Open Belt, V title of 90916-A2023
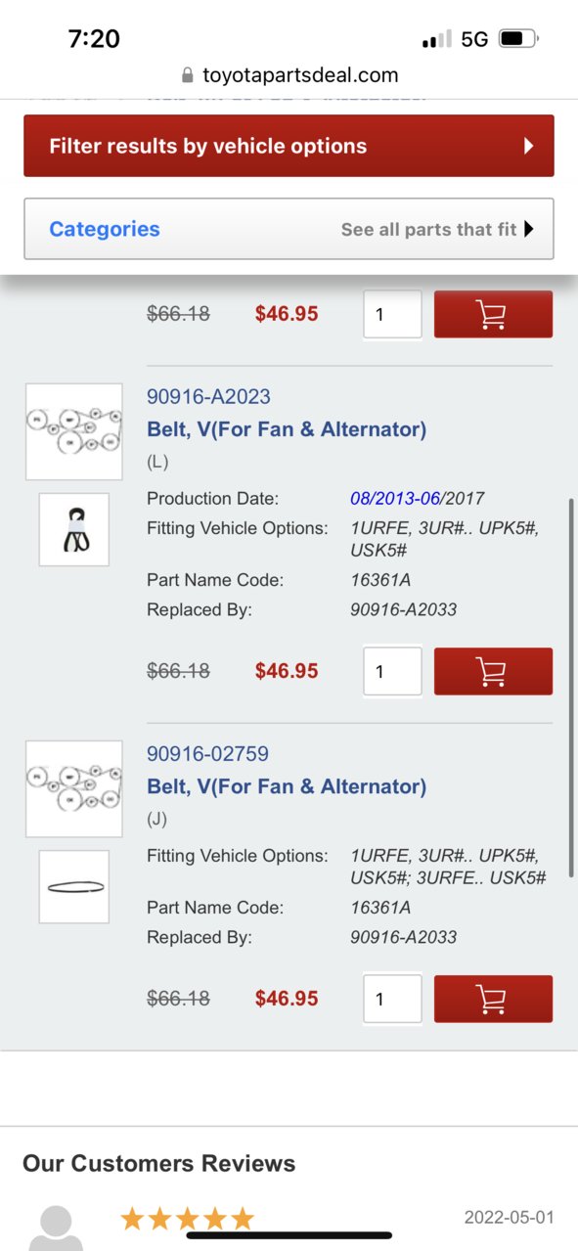The width and height of the screenshot is (578, 1251). (x=287, y=428)
